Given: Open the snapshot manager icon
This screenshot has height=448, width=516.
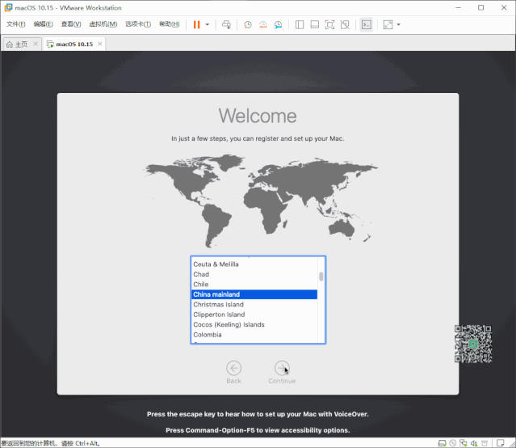Looking at the screenshot, I should coord(277,24).
